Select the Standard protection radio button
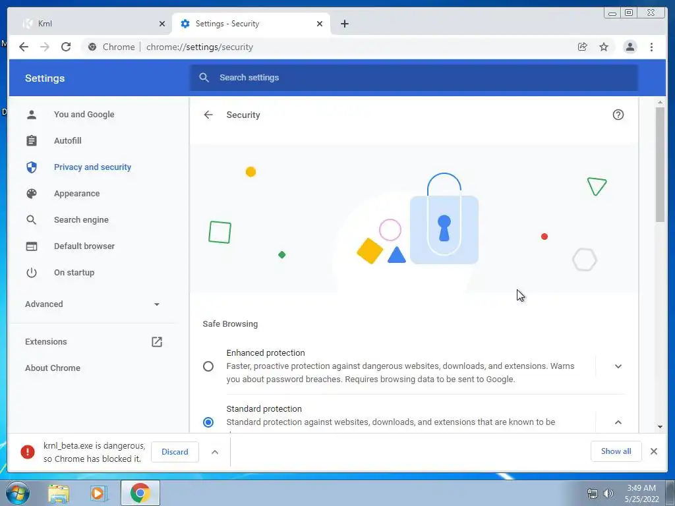Image resolution: width=675 pixels, height=506 pixels. click(x=208, y=422)
